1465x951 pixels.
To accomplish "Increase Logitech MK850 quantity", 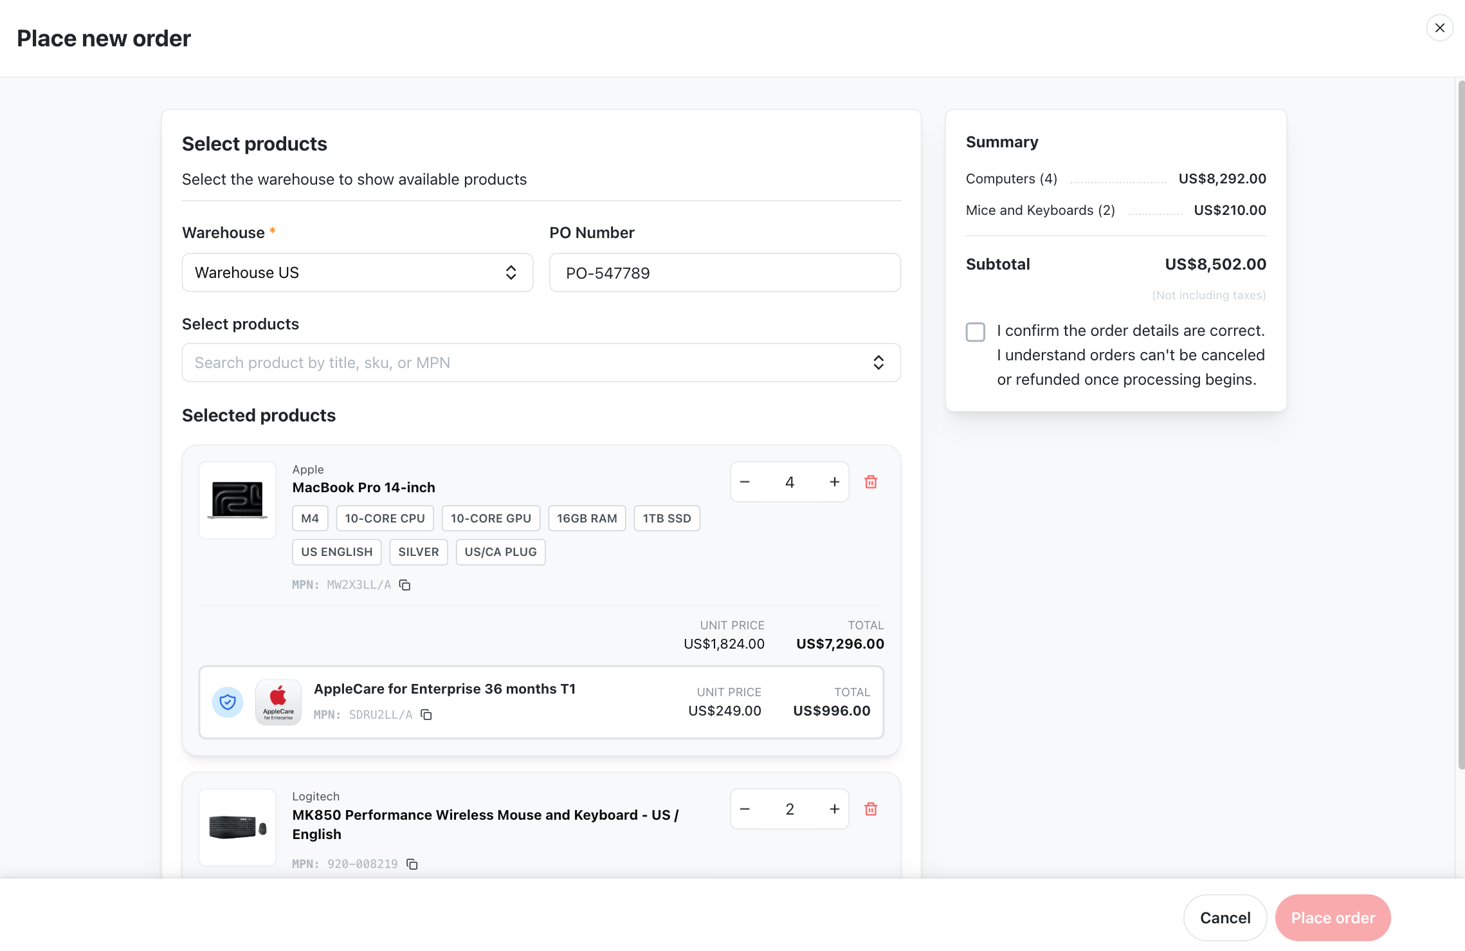I will coord(834,809).
